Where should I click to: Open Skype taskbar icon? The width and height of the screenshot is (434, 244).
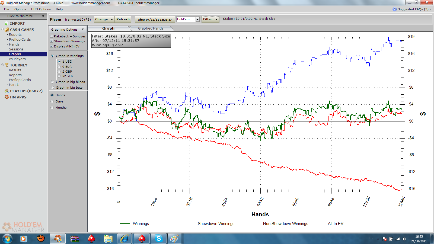pos(158,239)
